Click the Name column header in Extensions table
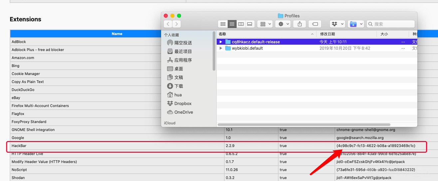 pos(117,34)
